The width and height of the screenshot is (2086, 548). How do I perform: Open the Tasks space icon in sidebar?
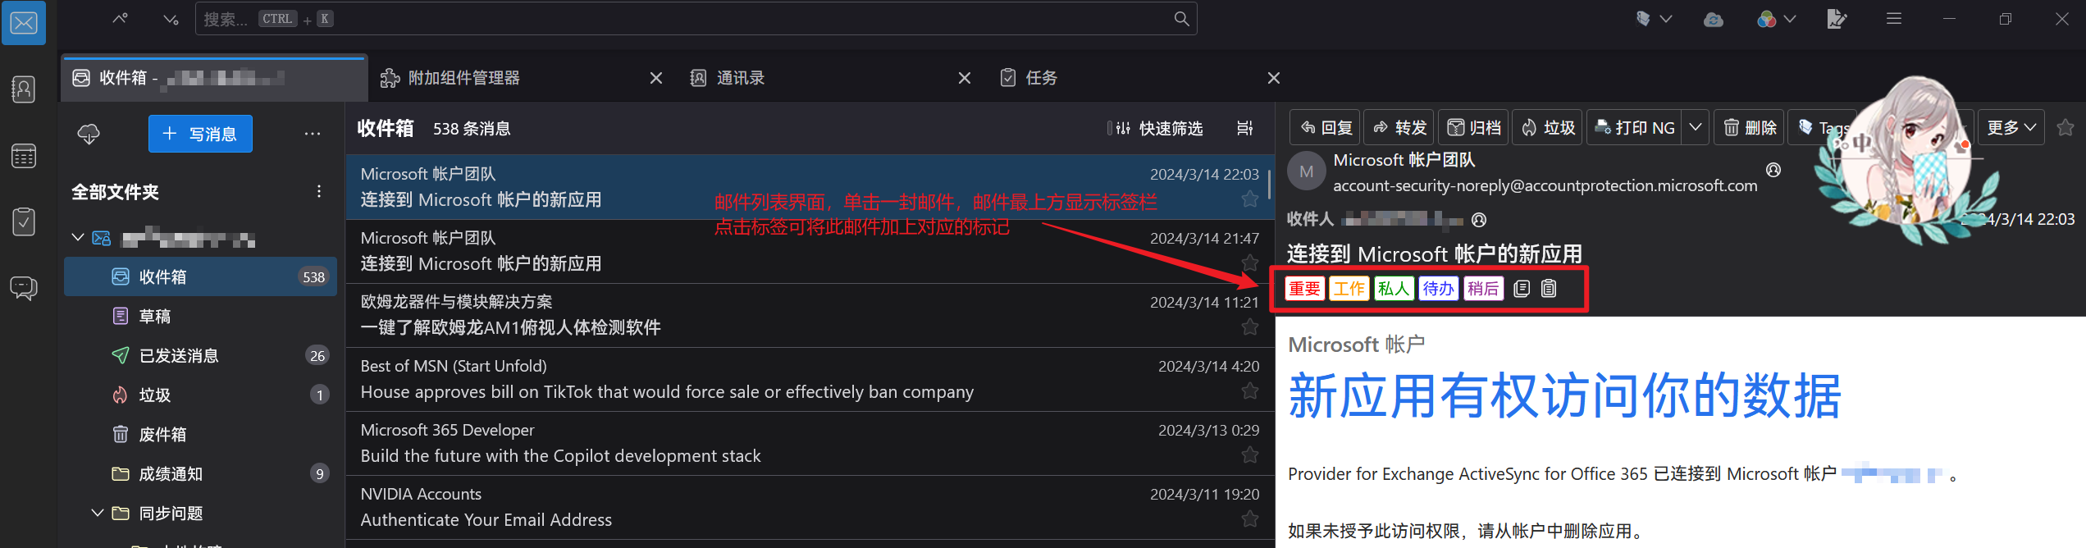click(x=24, y=221)
